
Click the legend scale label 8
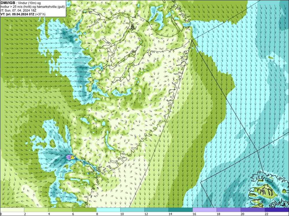(97, 214)
